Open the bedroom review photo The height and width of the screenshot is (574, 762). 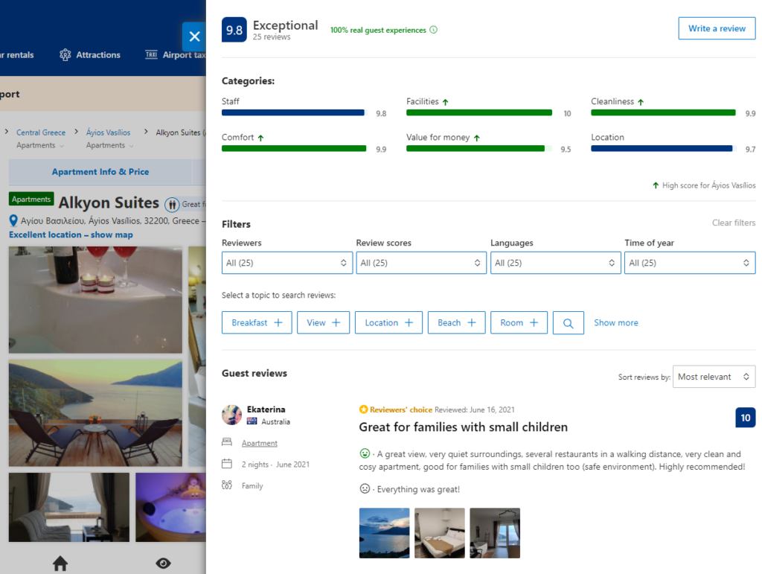tap(440, 533)
